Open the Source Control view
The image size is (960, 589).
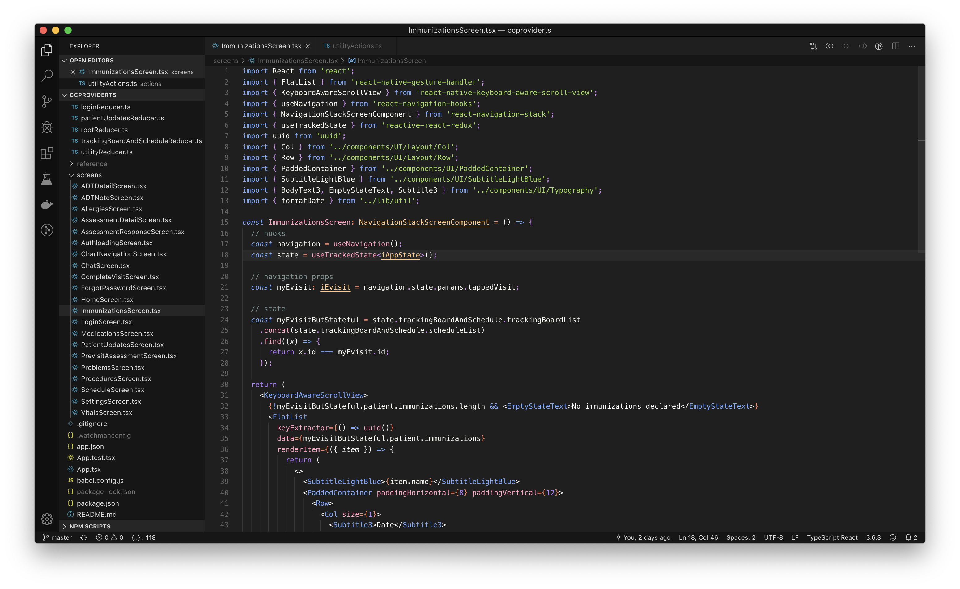click(x=47, y=102)
